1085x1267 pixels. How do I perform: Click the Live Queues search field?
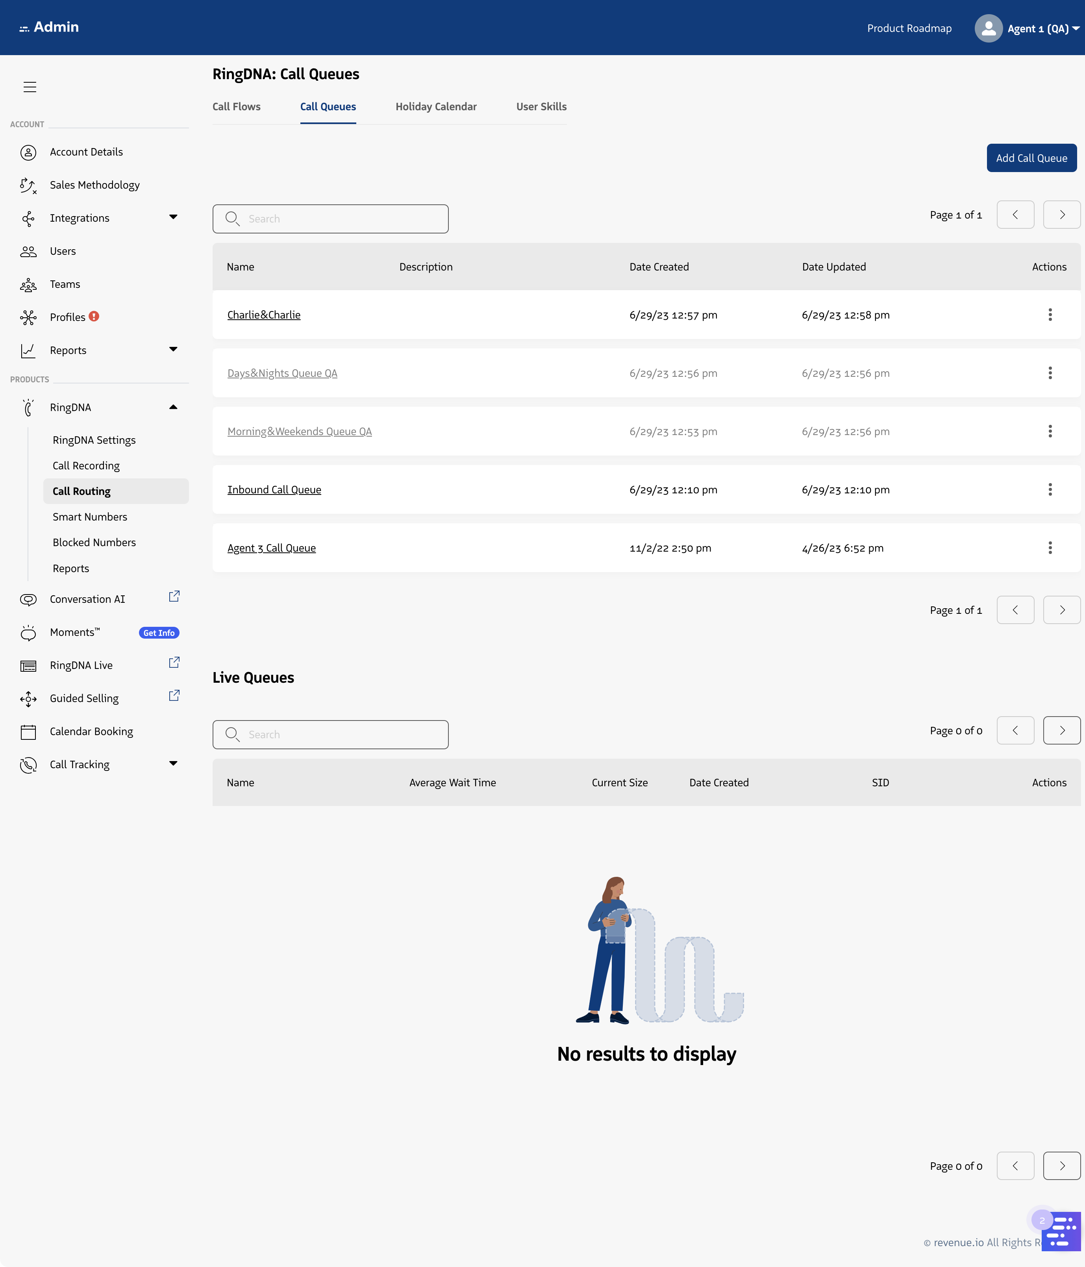pos(342,734)
